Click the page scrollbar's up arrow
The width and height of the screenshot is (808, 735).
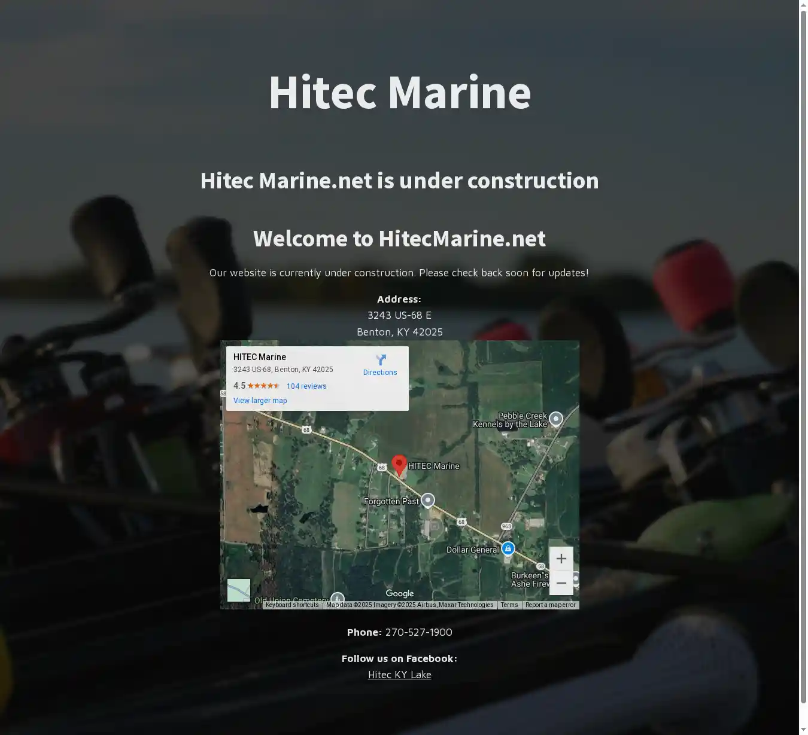(803, 5)
